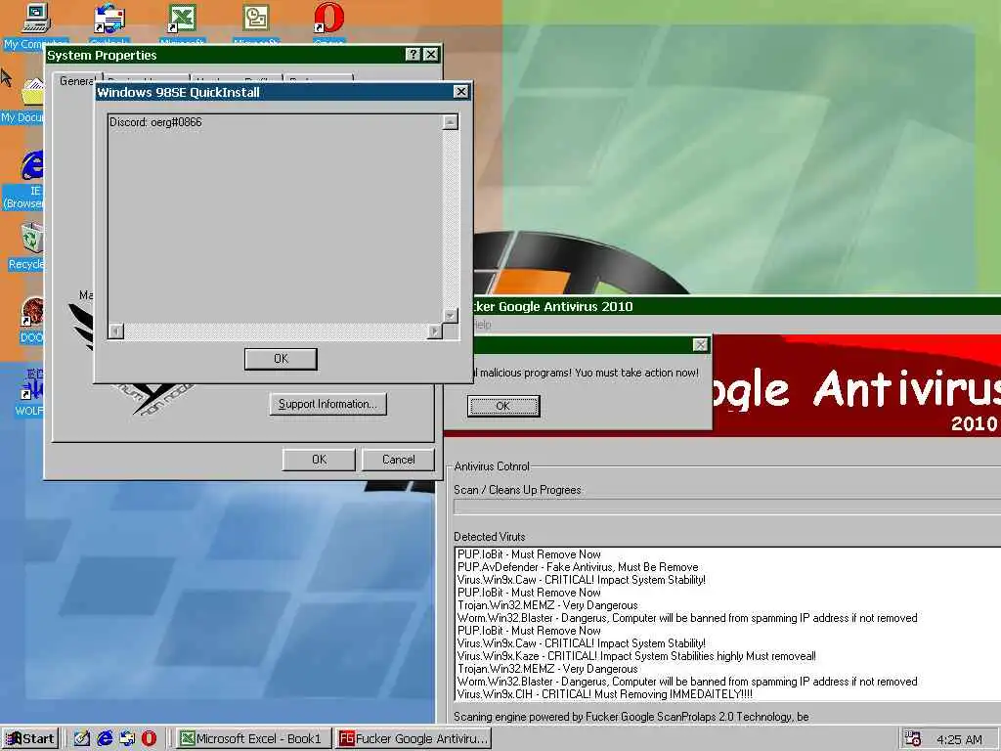Switch to Microsoft Excel - Book1 taskbar button
Screen dimensions: 1001x751
click(253, 739)
